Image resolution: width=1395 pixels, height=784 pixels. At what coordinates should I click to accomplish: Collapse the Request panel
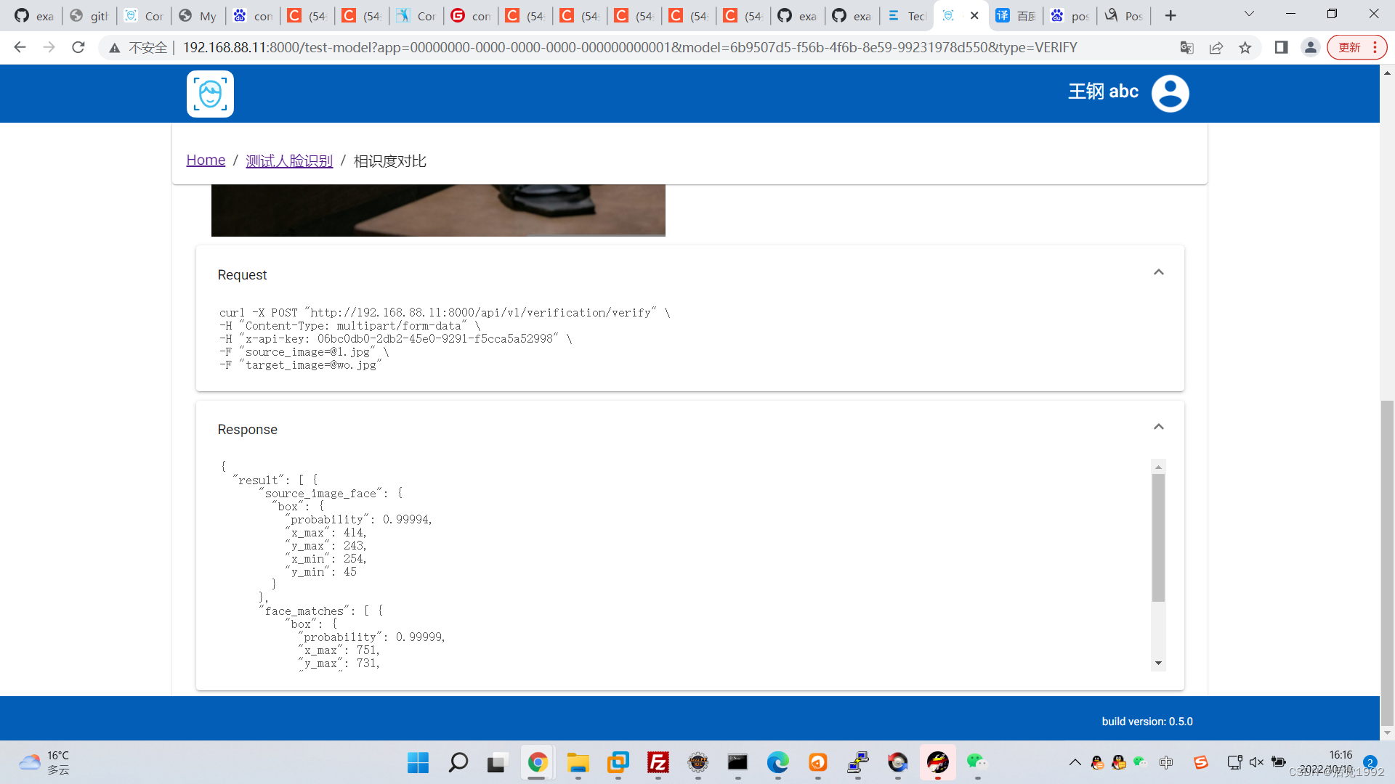[1158, 272]
